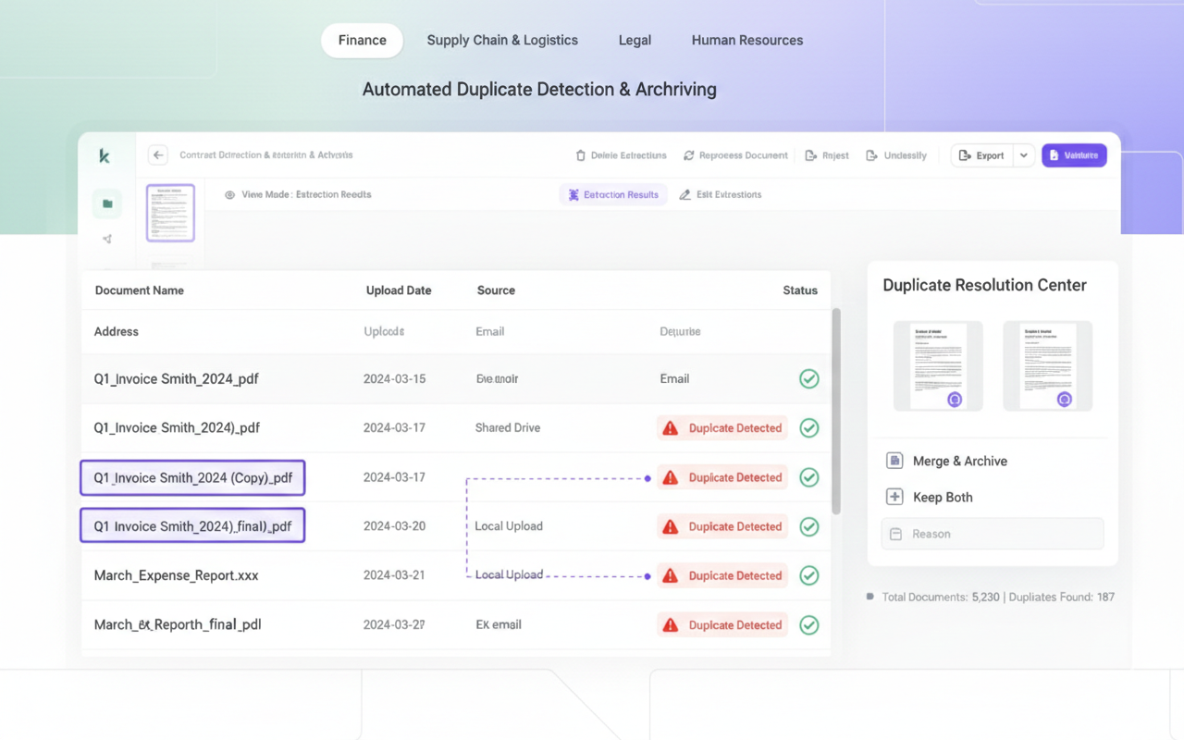1184x740 pixels.
Task: Click the back arrow icon in header
Action: [x=158, y=155]
